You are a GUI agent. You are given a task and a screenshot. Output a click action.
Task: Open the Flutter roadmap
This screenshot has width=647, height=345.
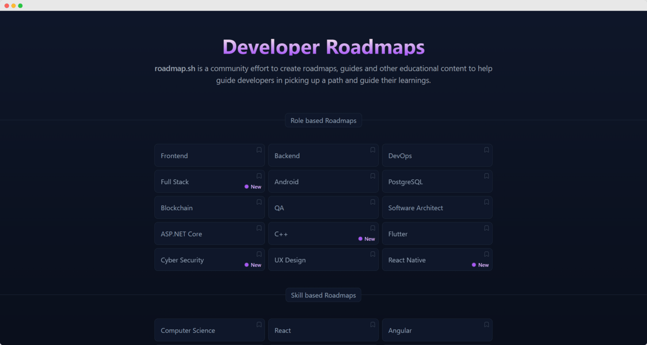coord(437,233)
